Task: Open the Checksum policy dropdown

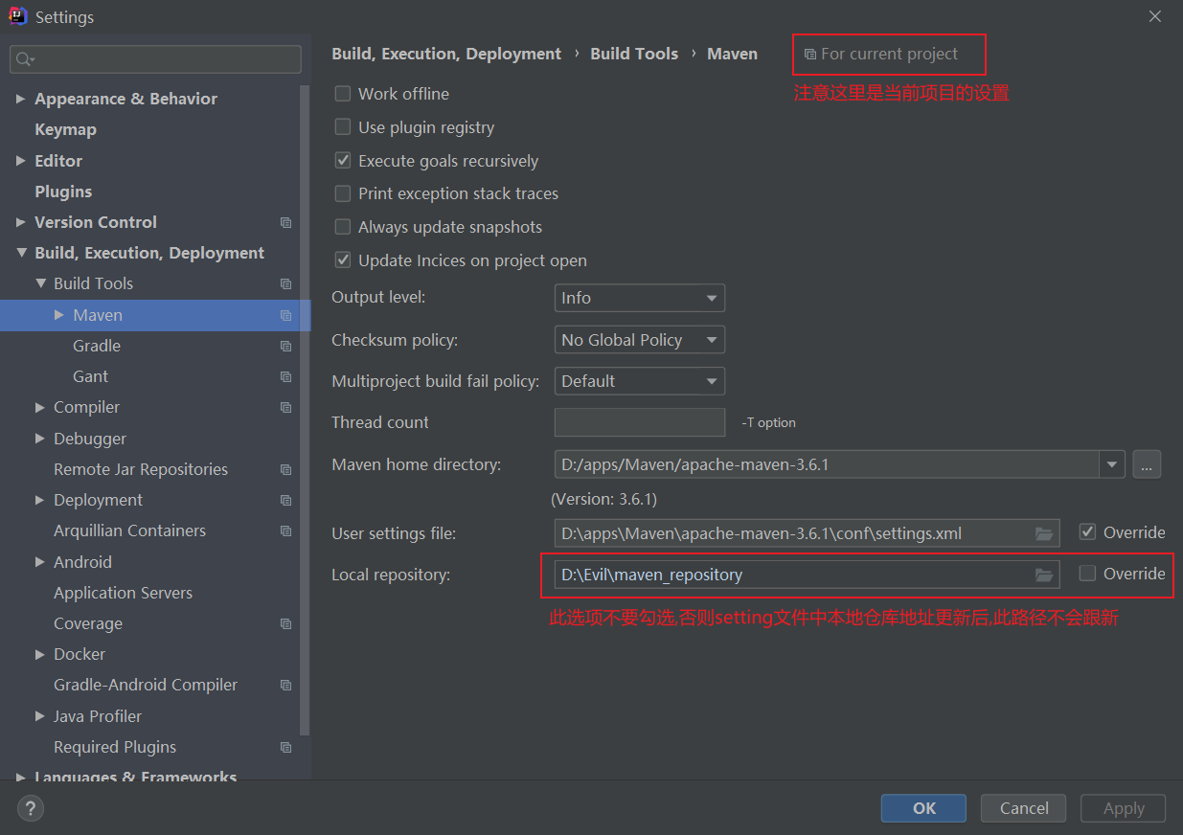Action: 639,339
